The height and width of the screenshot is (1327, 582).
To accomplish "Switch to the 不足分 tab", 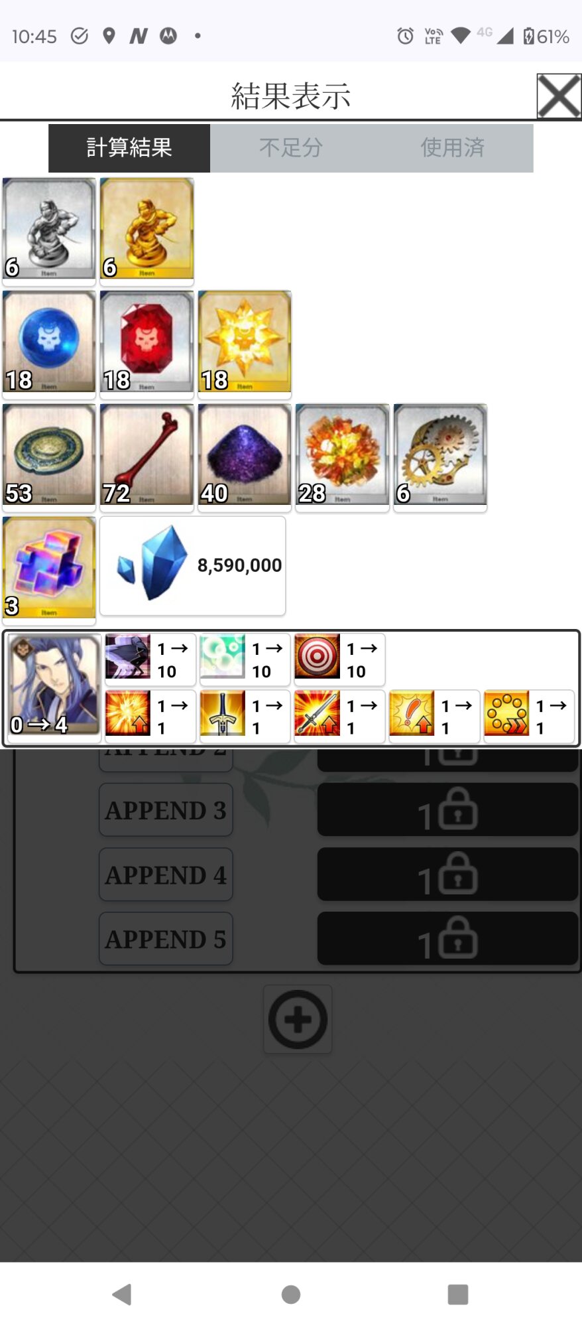I will (291, 148).
